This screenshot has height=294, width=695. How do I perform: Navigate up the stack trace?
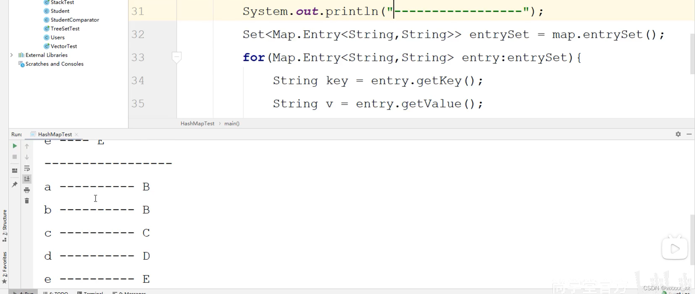[27, 146]
